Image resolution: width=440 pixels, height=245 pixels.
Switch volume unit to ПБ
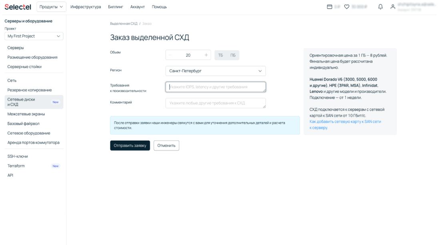click(x=233, y=55)
